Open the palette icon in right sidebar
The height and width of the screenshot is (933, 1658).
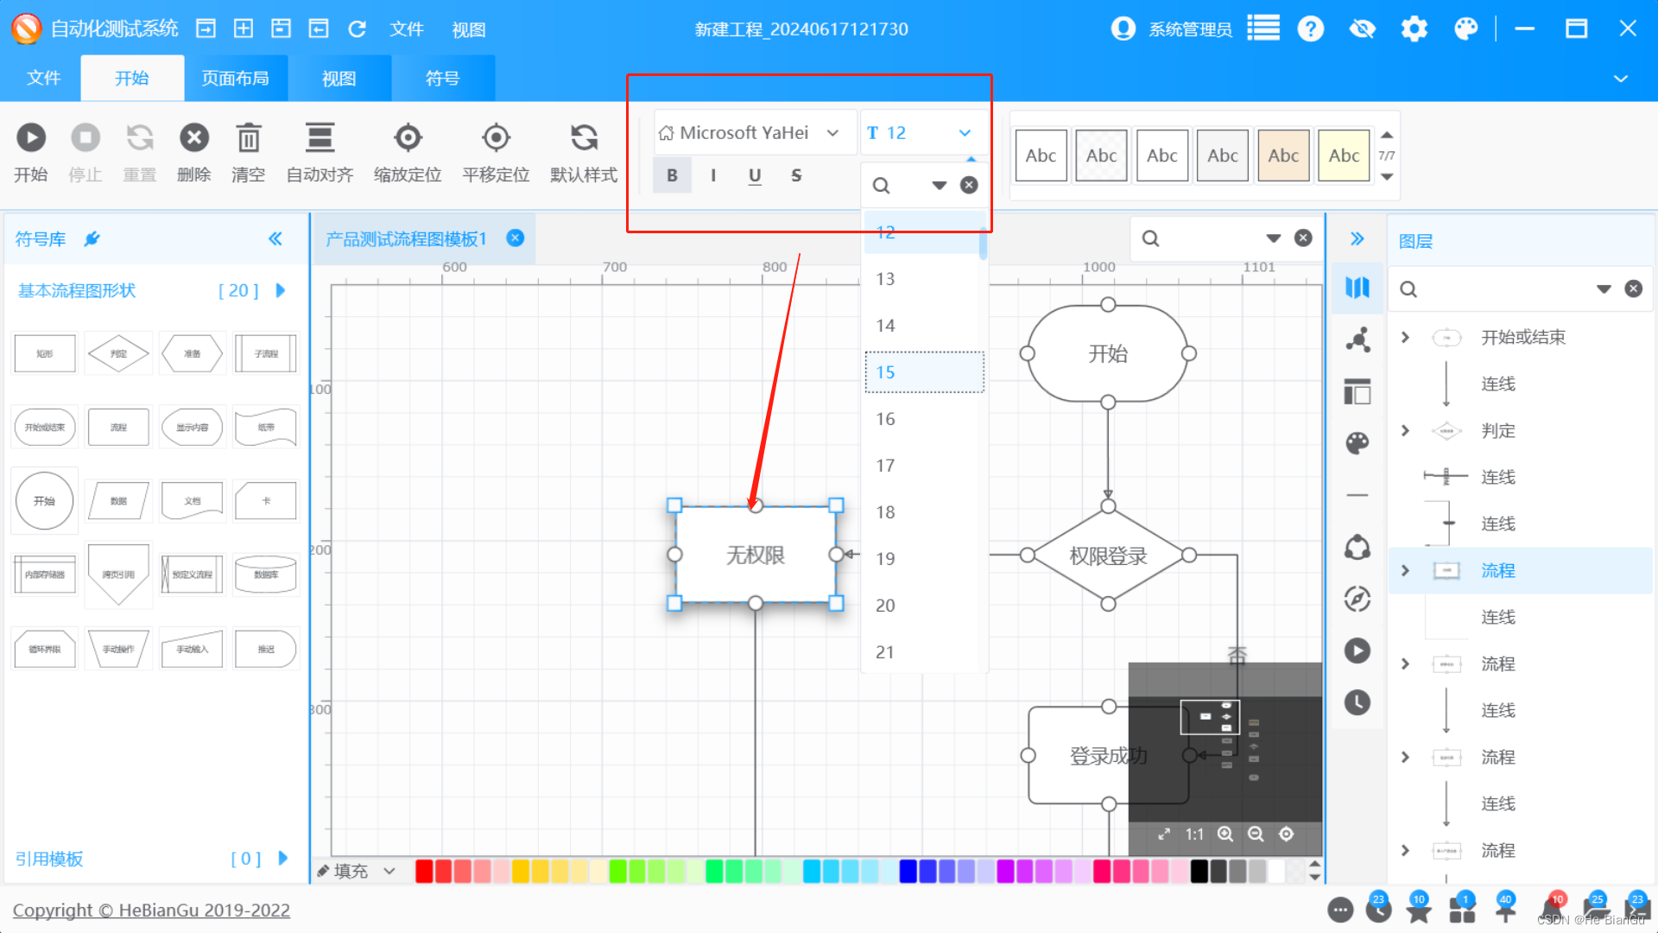pyautogui.click(x=1357, y=442)
